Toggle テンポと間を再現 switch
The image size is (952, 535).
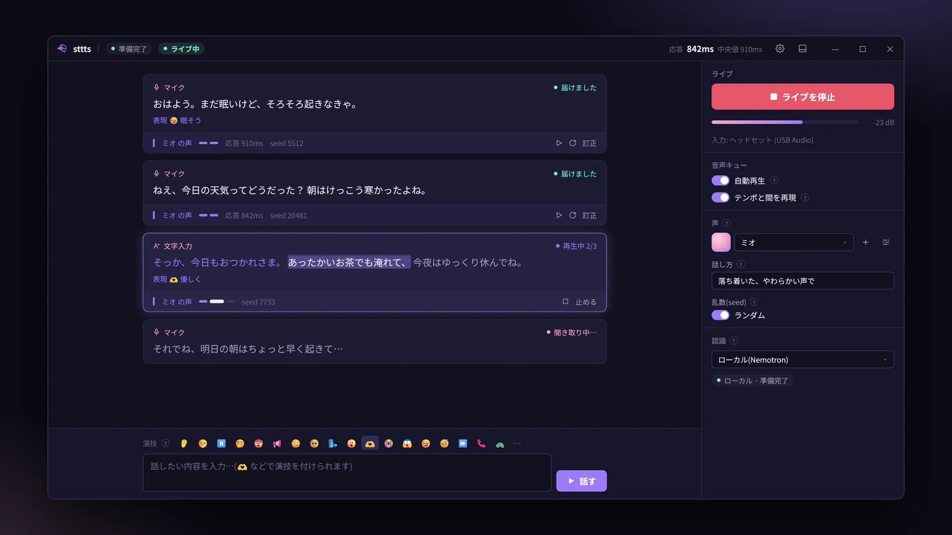coord(720,197)
